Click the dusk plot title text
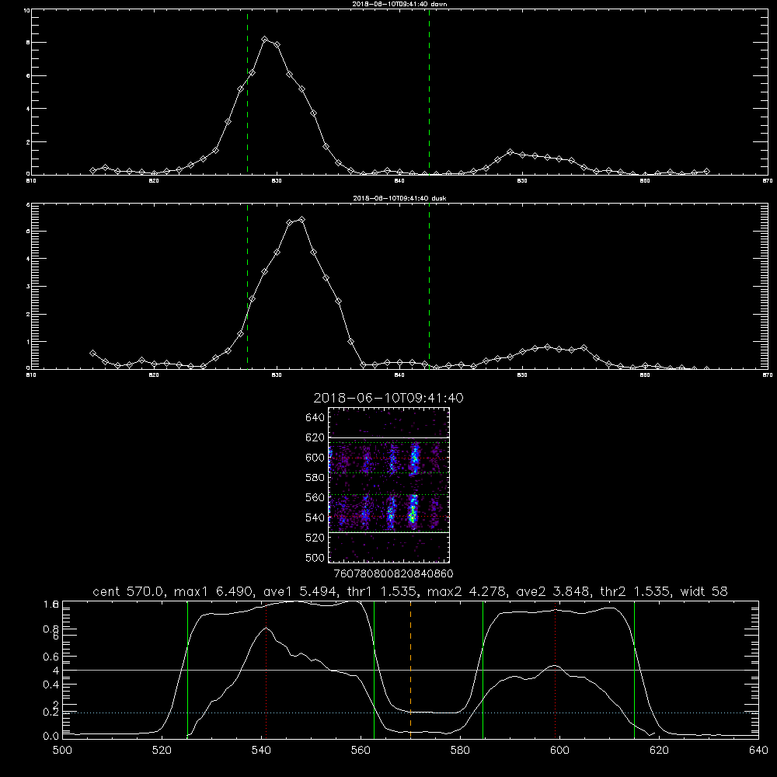 coord(399,198)
